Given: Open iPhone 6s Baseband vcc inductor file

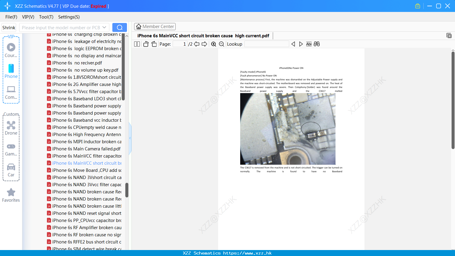Looking at the screenshot, I should [84, 120].
